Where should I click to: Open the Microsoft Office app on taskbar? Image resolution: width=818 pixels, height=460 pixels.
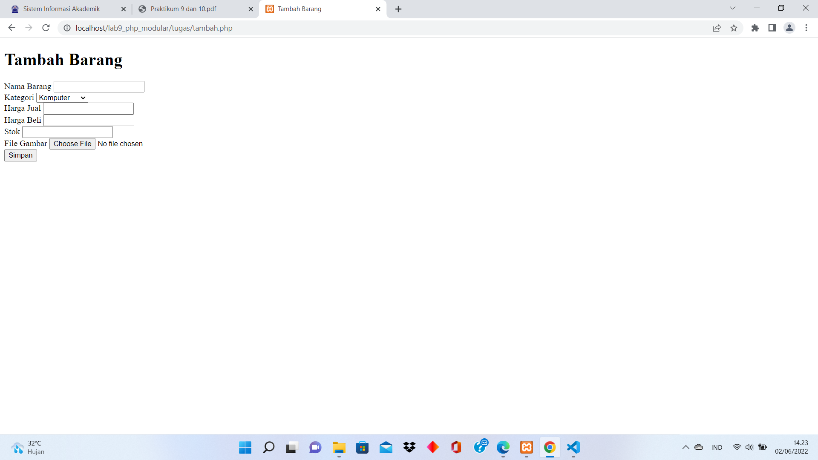click(456, 447)
